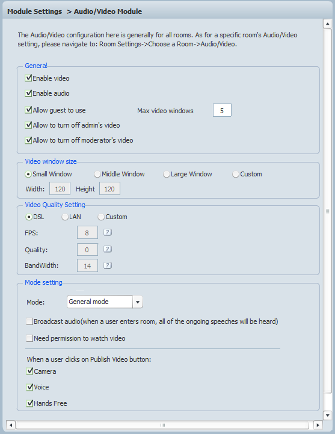
Task: Select the Middle Window radio option
Action: pos(97,174)
